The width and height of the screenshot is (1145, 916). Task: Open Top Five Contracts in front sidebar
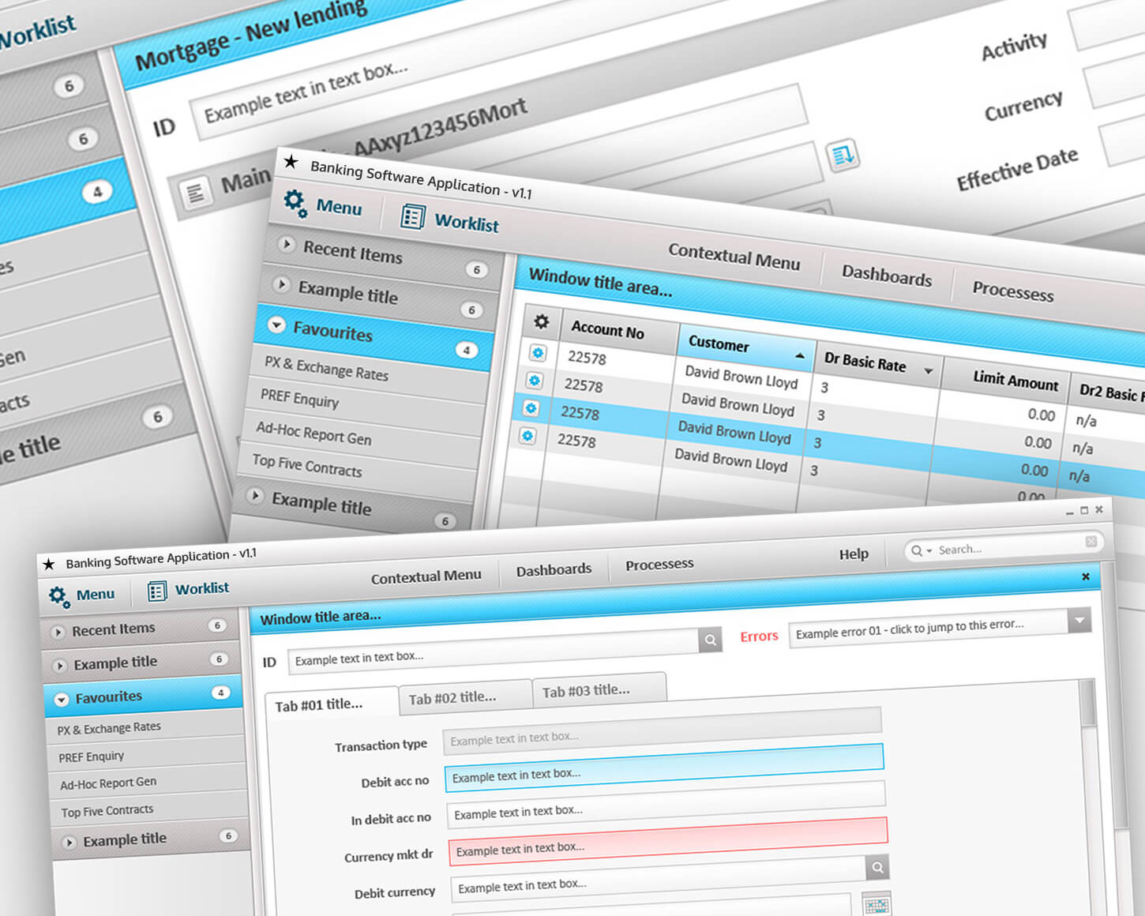107,811
